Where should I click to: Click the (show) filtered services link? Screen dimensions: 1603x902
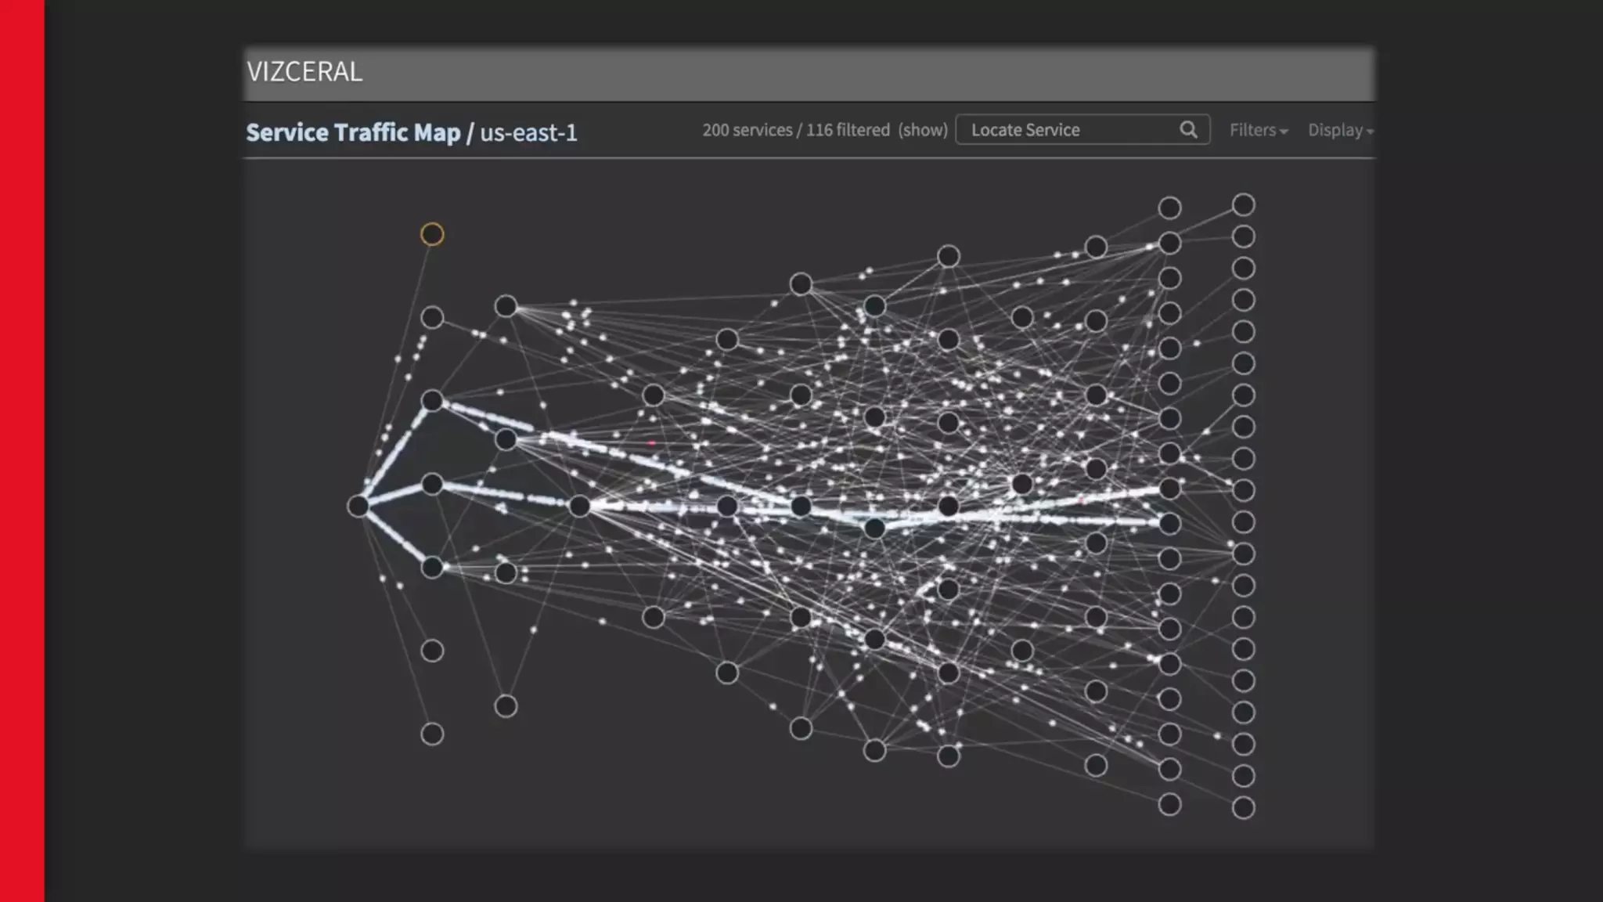coord(923,130)
